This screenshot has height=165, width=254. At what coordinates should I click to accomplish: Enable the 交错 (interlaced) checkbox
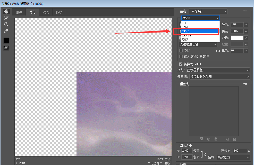pos(181,51)
